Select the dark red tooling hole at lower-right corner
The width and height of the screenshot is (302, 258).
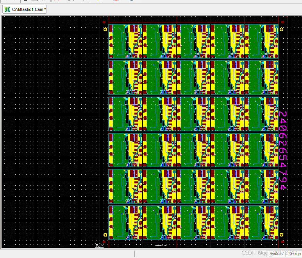point(282,242)
